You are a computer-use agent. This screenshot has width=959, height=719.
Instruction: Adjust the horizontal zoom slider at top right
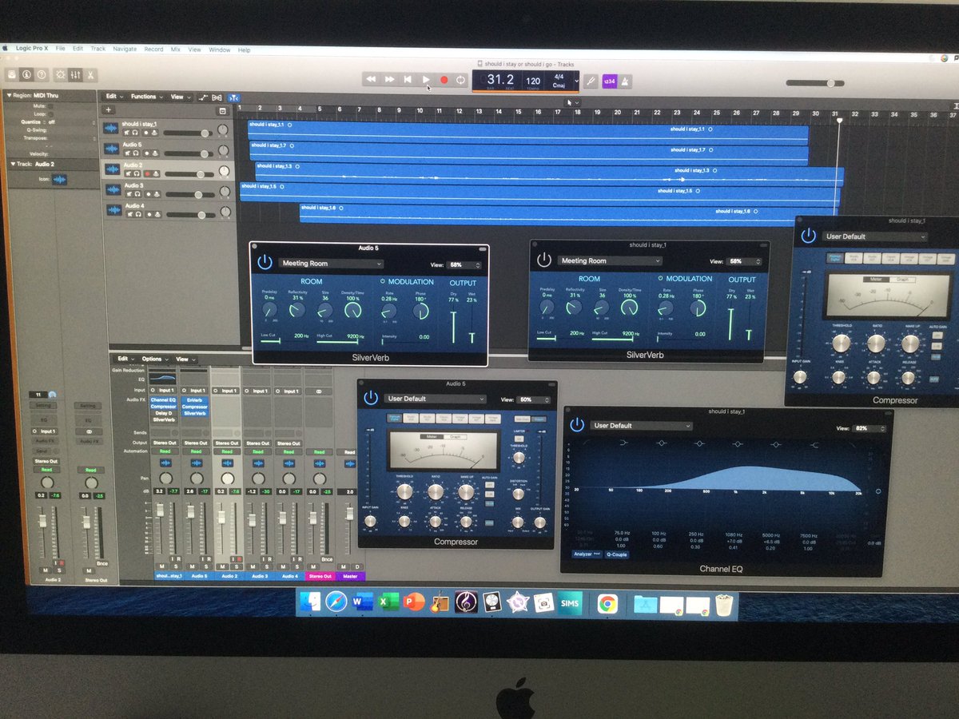coord(815,83)
